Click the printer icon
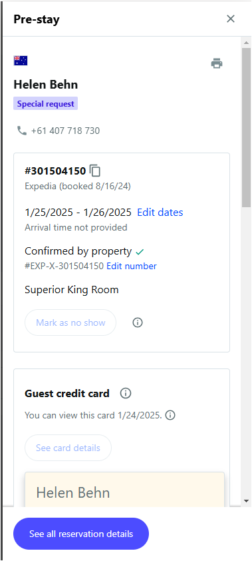The width and height of the screenshot is (252, 561). click(217, 63)
